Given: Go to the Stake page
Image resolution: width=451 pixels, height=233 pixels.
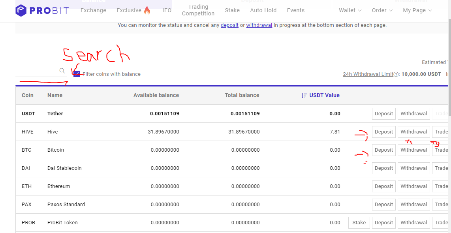Looking at the screenshot, I should coord(232,10).
